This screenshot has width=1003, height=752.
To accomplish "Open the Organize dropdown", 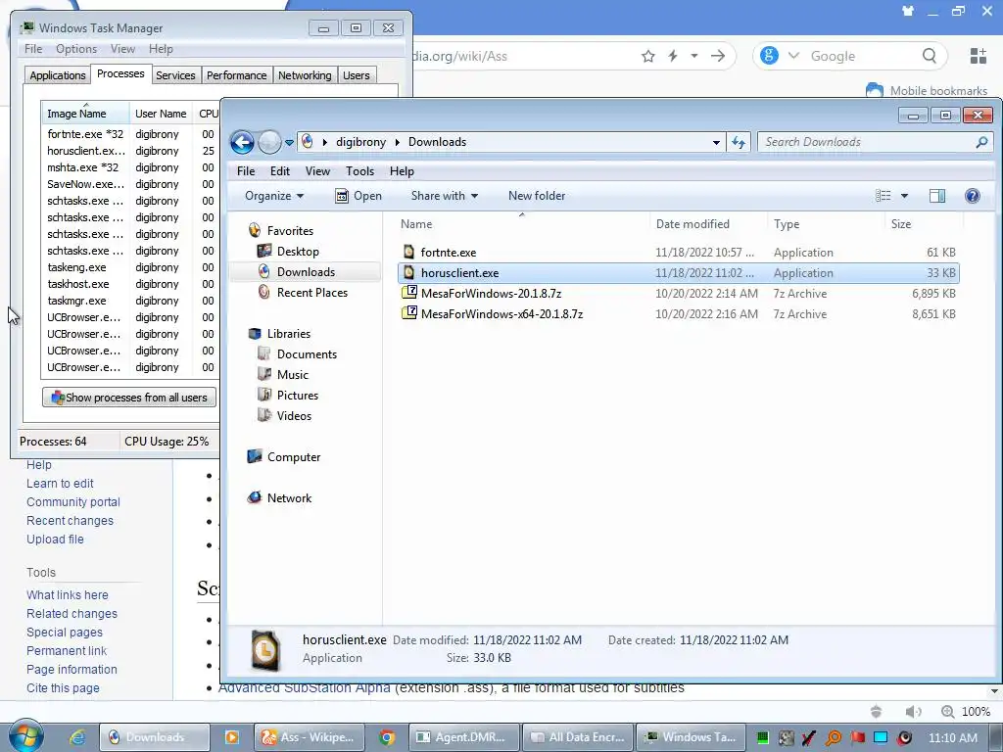I will click(274, 196).
